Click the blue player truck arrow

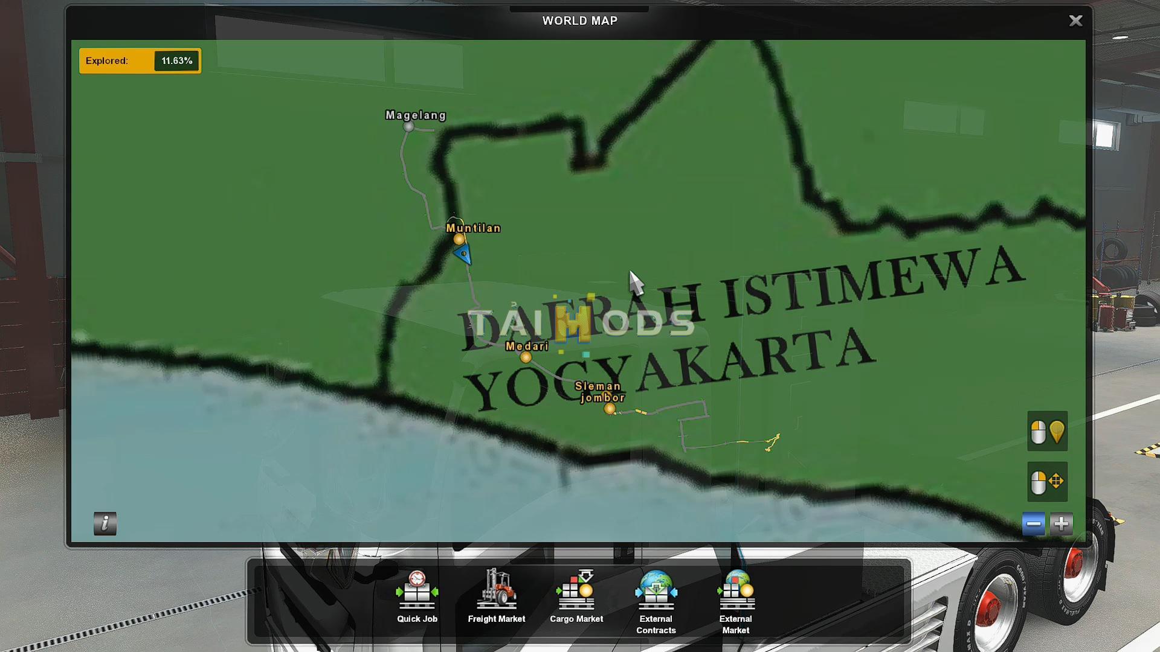click(x=463, y=255)
